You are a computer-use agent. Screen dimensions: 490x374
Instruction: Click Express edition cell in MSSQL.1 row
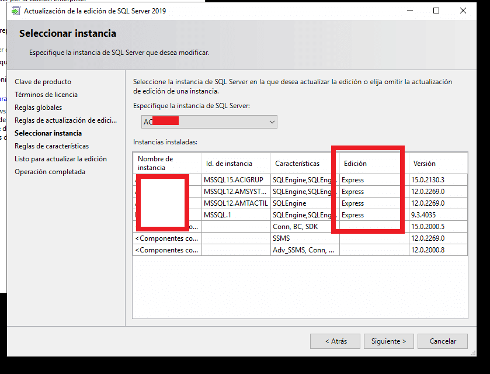pyautogui.click(x=374, y=215)
